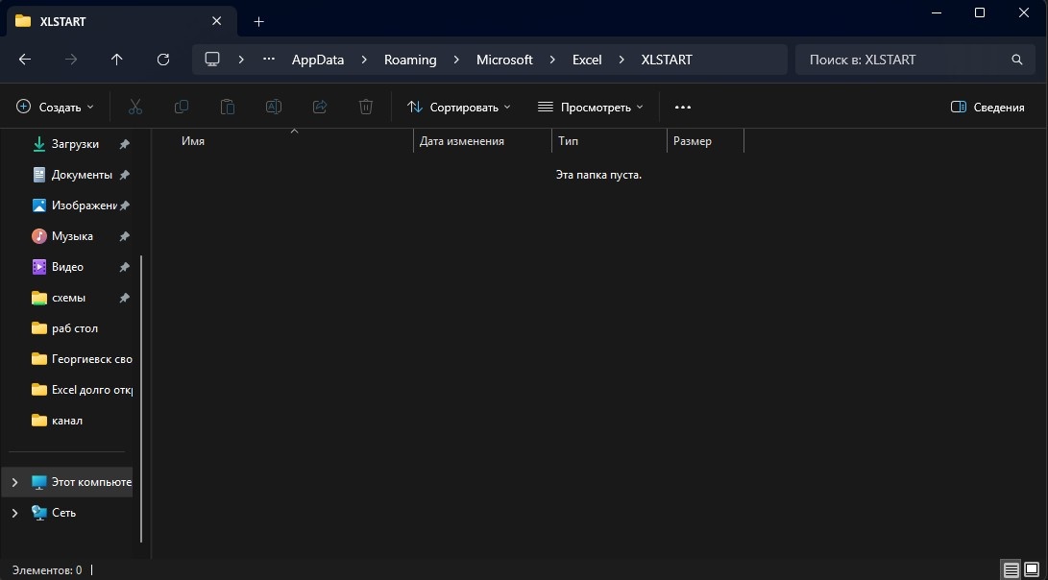The width and height of the screenshot is (1048, 580).
Task: Click the sidebar vertical scrollbar
Action: (141, 399)
